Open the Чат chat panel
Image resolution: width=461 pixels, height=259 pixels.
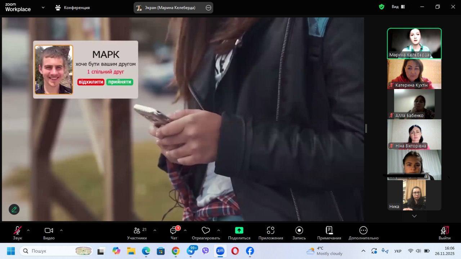point(174,232)
